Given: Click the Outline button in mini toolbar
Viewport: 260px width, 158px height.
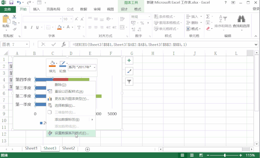Looking at the screenshot, I should coord(63,67).
